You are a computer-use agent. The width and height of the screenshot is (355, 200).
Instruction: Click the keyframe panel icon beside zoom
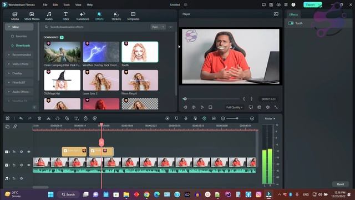(x=214, y=118)
